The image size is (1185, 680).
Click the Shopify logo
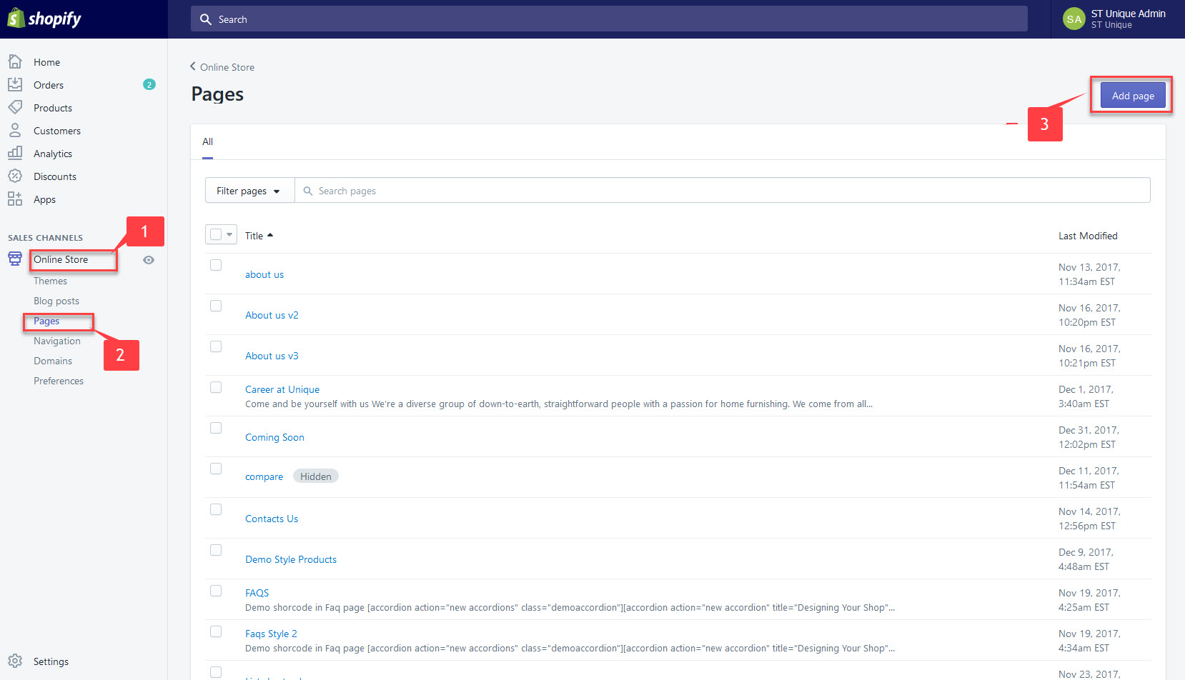(44, 19)
